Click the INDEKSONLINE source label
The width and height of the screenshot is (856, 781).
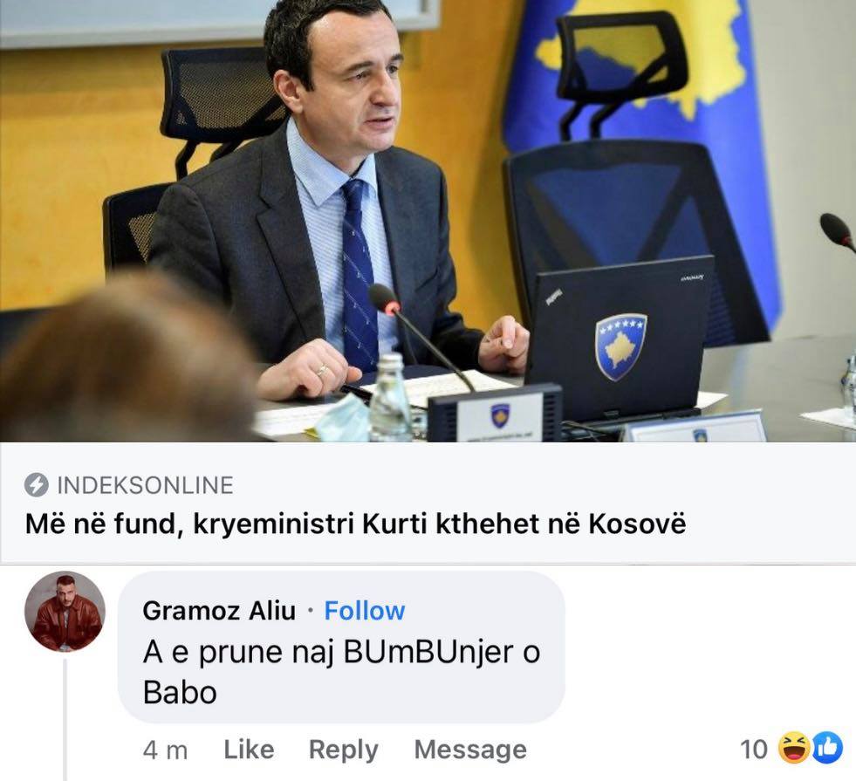(x=145, y=485)
